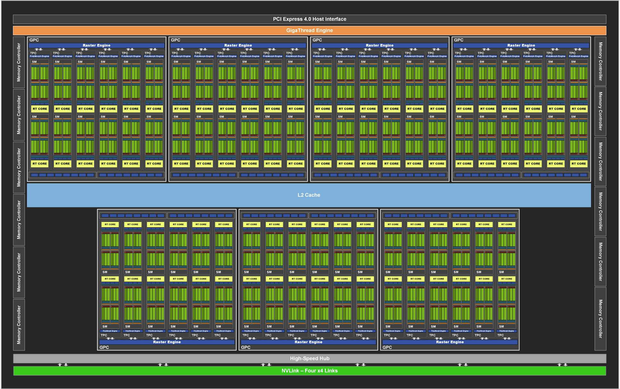Image resolution: width=620 pixels, height=389 pixels.
Task: Click the PCI Express 4.0 Host Interface bar
Action: 310,19
